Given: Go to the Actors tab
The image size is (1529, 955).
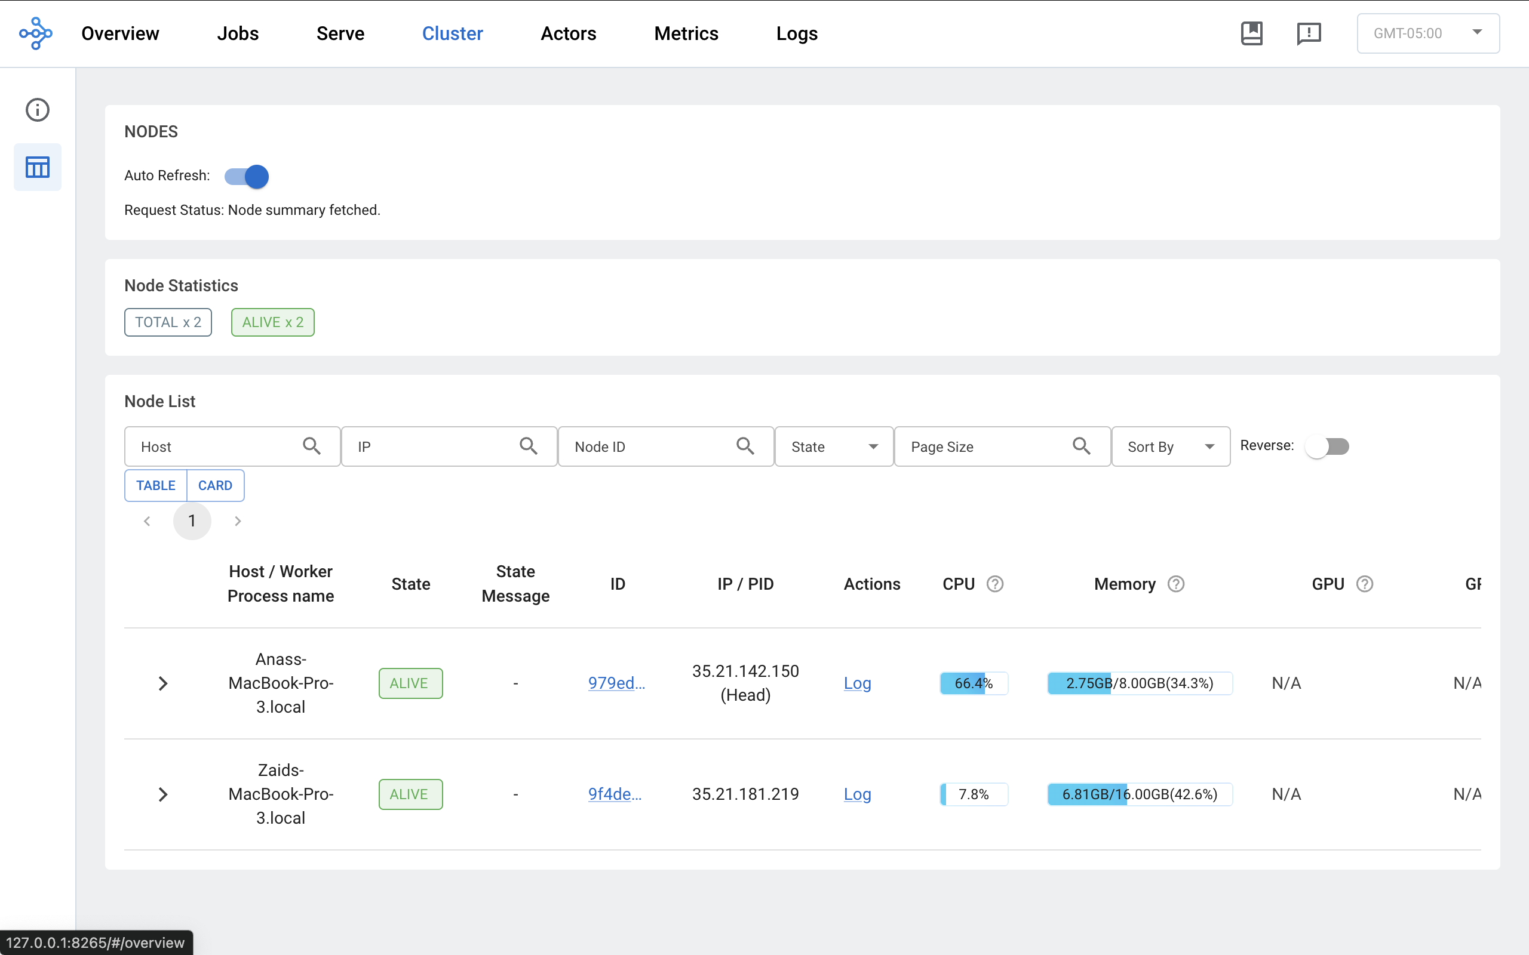Looking at the screenshot, I should point(568,33).
